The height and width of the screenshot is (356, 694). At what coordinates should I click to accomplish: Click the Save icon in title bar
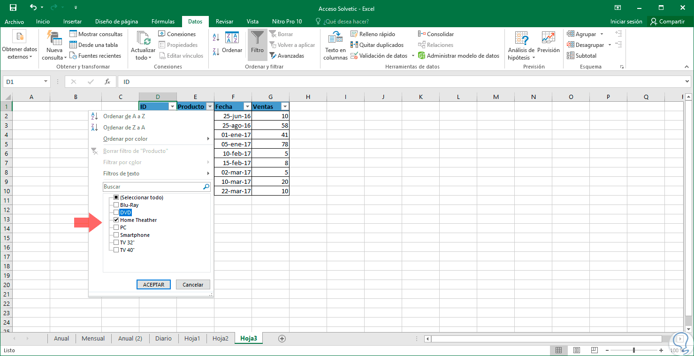(13, 8)
